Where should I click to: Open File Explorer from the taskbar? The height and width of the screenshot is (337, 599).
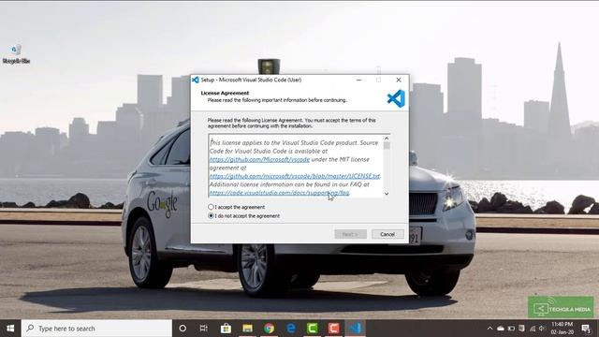click(247, 329)
